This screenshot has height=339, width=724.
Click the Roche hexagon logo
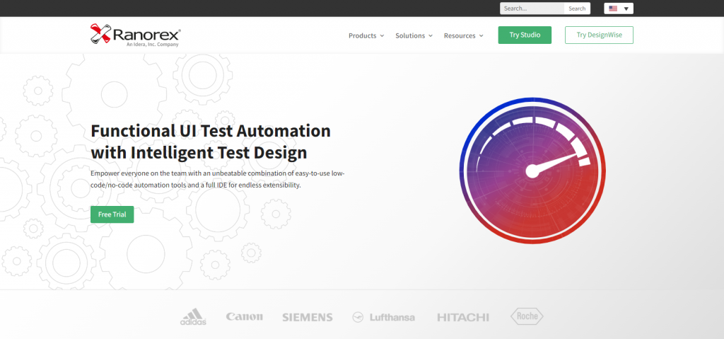point(527,316)
